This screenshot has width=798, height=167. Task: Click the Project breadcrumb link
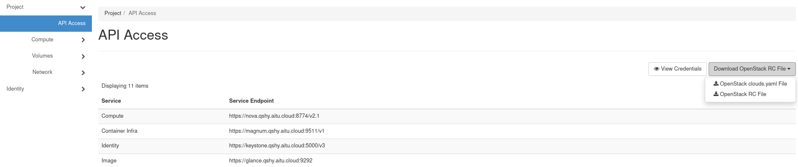pos(113,13)
